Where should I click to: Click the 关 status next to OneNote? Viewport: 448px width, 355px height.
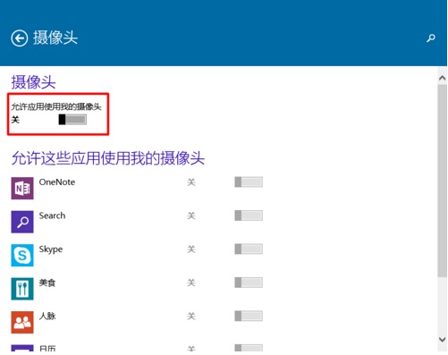click(191, 182)
